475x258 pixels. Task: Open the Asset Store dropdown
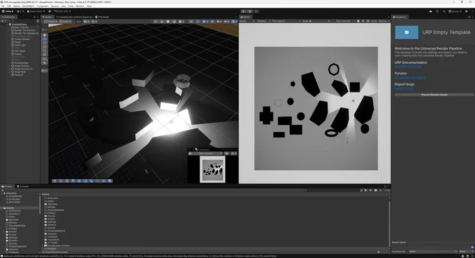36,11
